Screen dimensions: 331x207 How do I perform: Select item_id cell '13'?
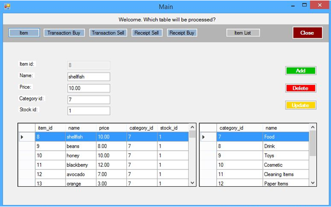point(50,183)
